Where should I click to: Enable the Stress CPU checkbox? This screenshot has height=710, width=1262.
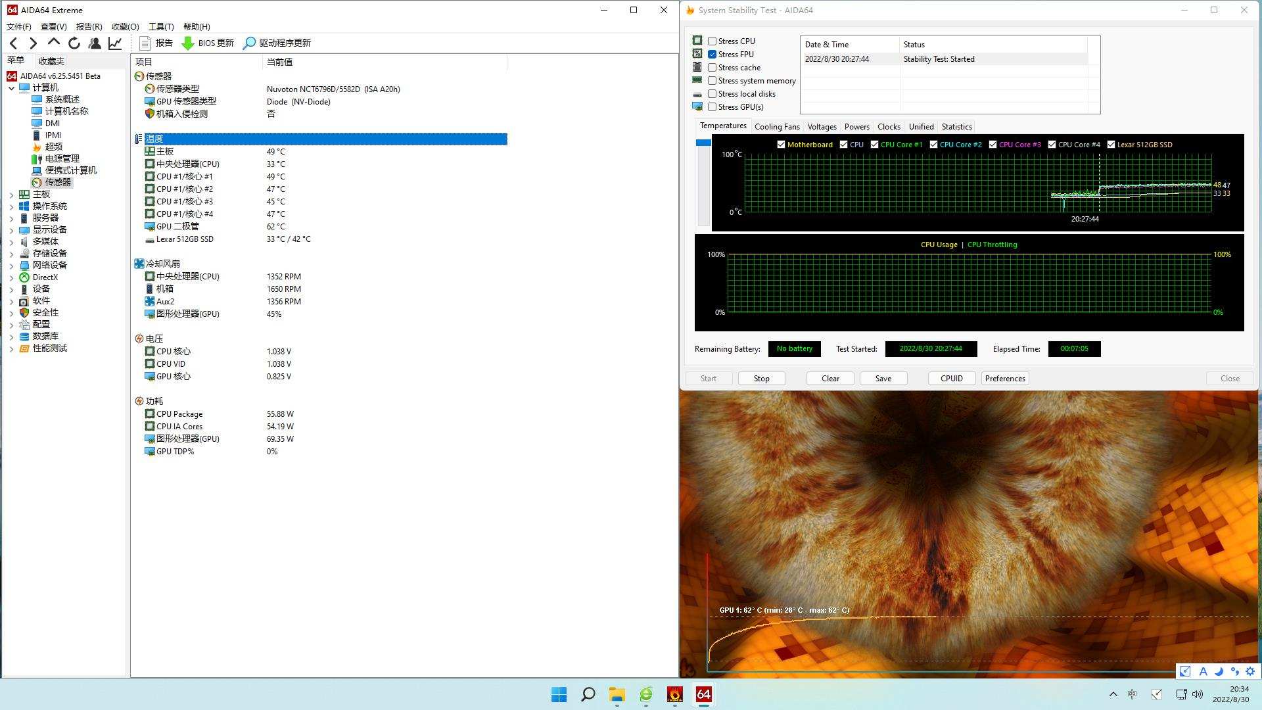point(712,41)
